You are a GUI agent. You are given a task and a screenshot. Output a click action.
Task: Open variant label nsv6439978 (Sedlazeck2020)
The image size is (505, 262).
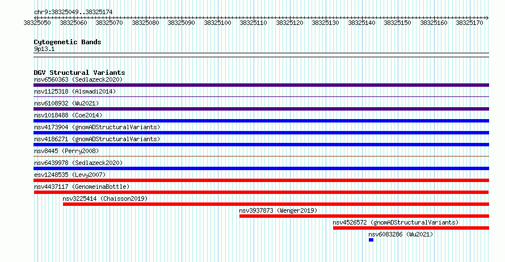(x=78, y=163)
